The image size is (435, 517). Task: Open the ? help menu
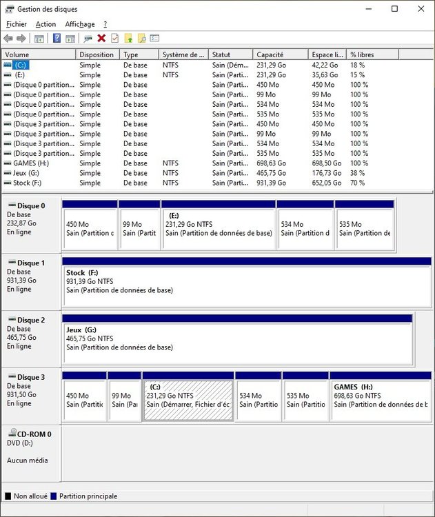(105, 24)
